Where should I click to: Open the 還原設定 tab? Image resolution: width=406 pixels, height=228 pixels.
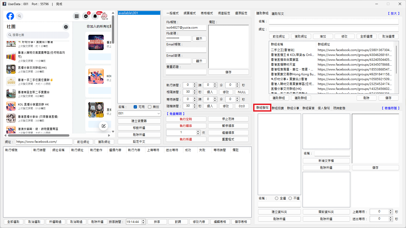pos(241,13)
